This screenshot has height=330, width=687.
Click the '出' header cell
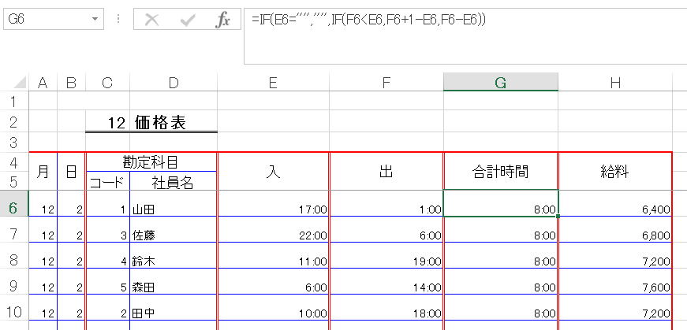(x=386, y=171)
